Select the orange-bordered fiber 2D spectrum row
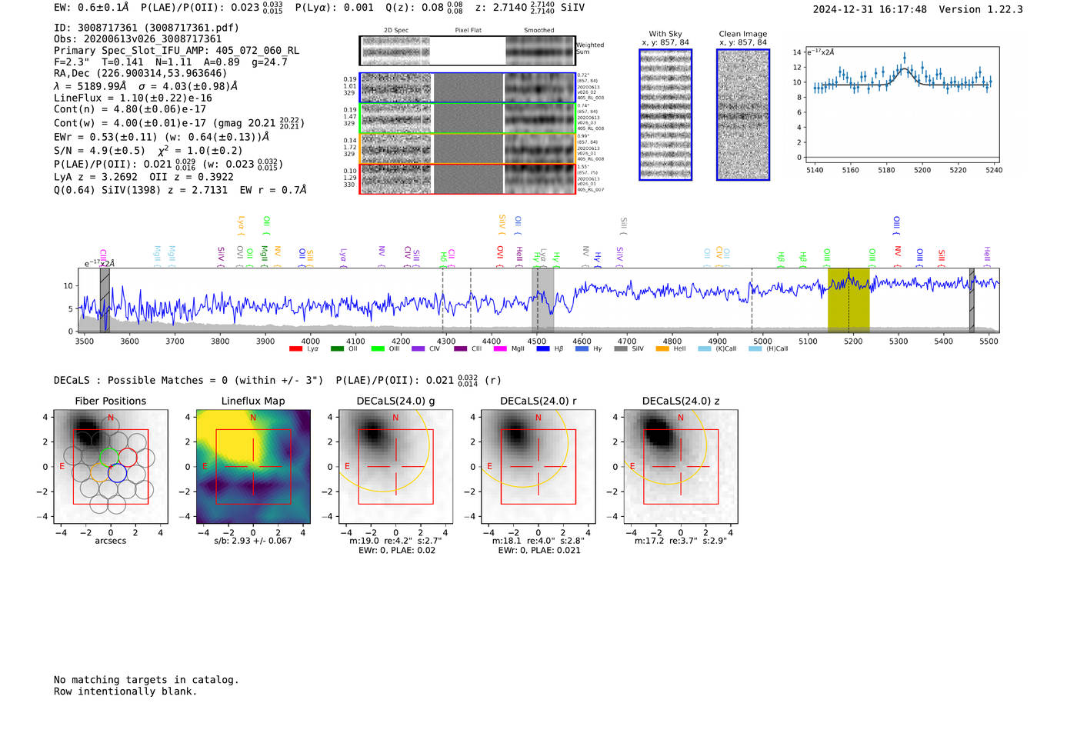Screen dimensions: 1077x733 [x=467, y=148]
